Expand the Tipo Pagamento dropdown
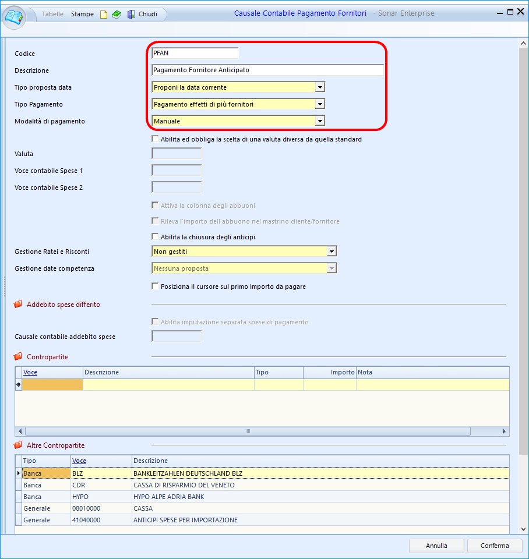Screen dimensions: 529x559 319,104
